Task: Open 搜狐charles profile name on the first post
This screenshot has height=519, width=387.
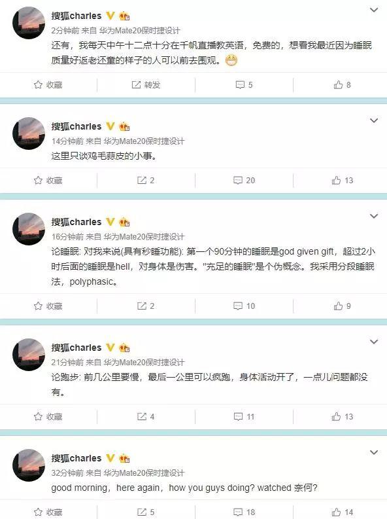Action: (x=76, y=16)
